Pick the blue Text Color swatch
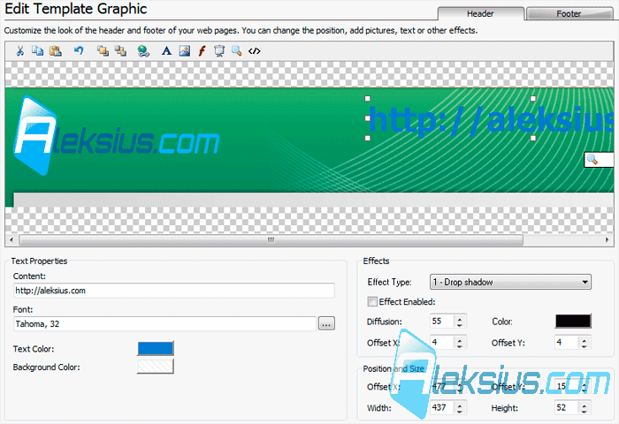The height and width of the screenshot is (424, 619). pyautogui.click(x=156, y=349)
